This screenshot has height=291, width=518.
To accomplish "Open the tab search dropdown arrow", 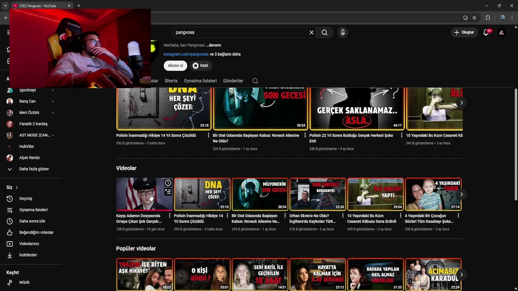I will 5,6.
